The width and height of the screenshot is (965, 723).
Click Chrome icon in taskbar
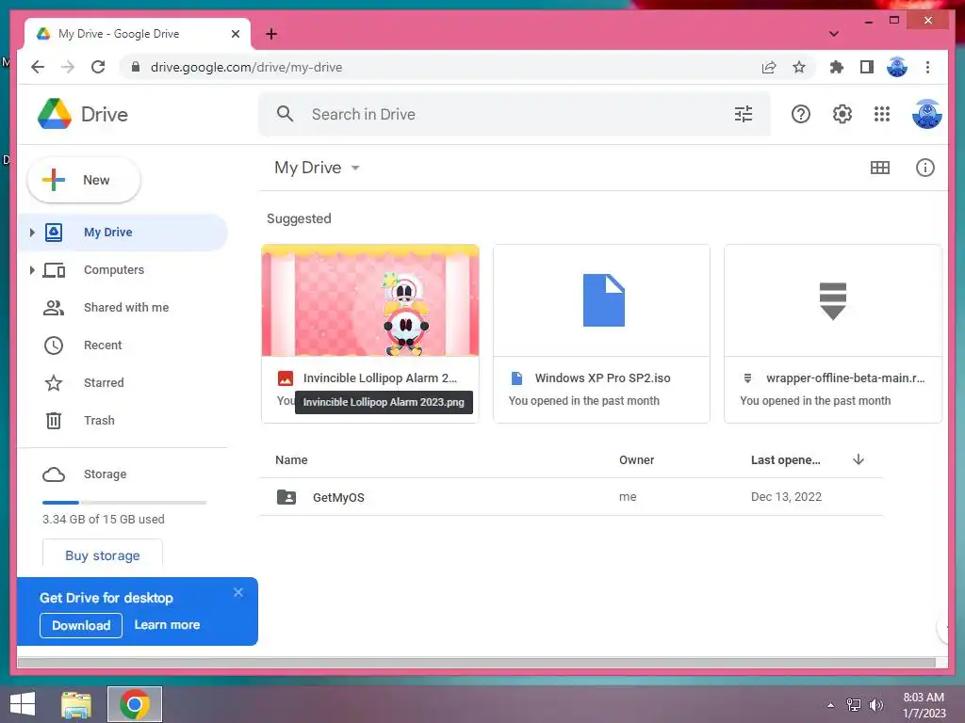tap(135, 704)
